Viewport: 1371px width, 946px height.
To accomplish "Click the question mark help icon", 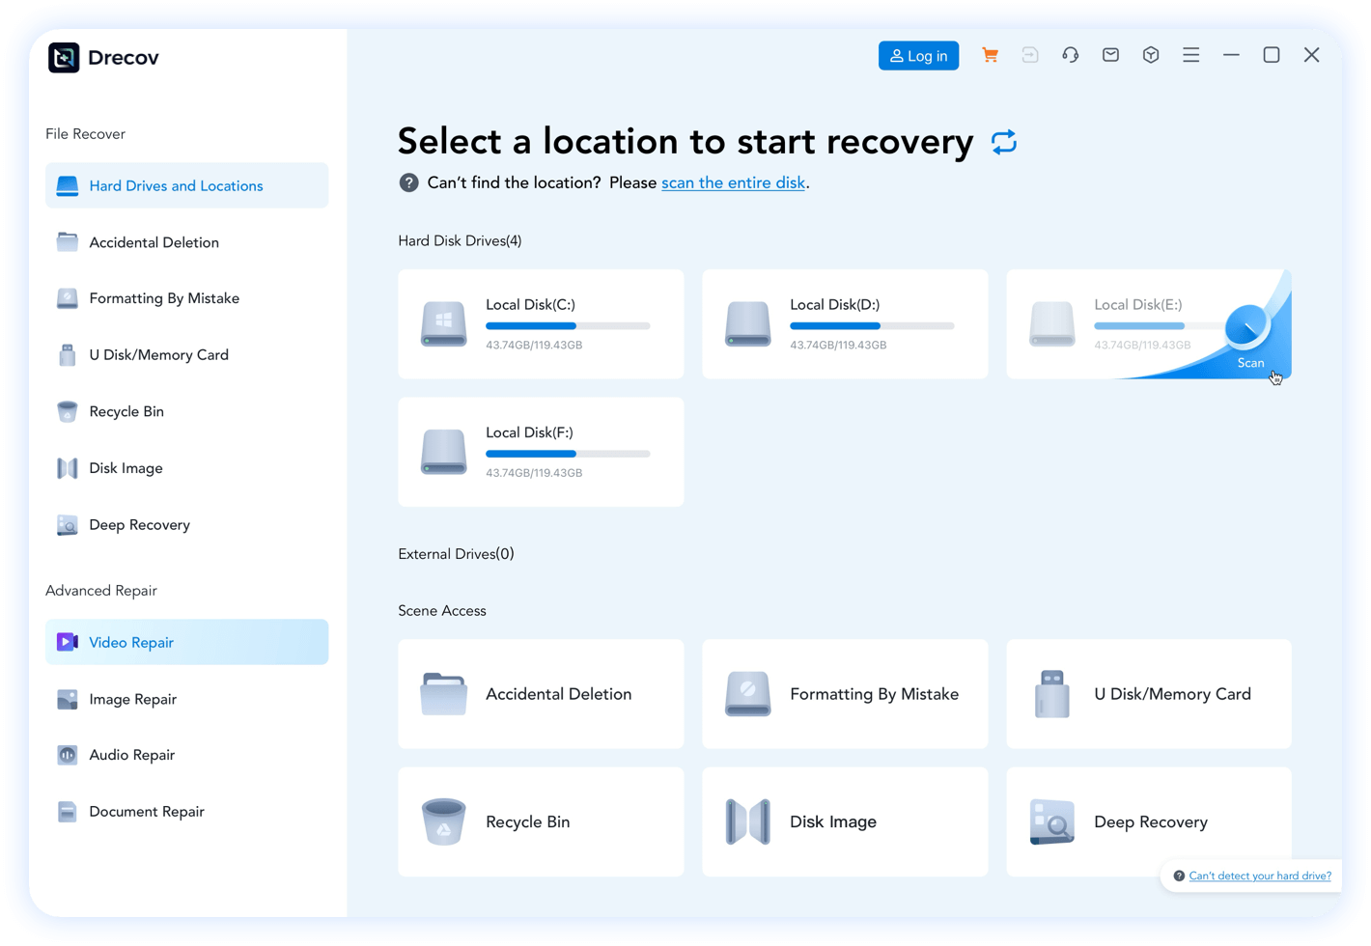I will point(408,182).
